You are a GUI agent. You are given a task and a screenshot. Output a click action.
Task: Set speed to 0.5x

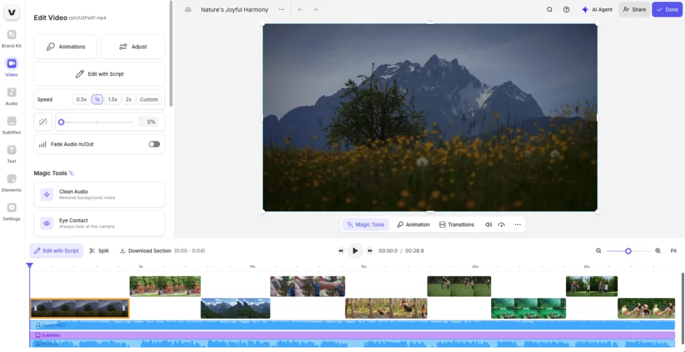click(81, 100)
